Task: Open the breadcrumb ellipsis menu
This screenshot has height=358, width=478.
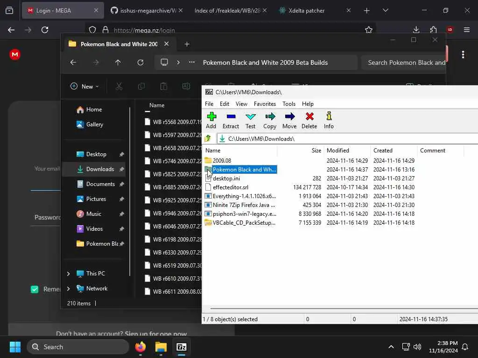Action: [192, 62]
